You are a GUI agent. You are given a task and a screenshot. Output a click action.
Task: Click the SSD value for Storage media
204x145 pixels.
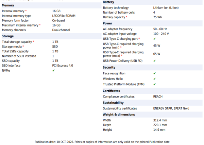[x=55, y=47]
